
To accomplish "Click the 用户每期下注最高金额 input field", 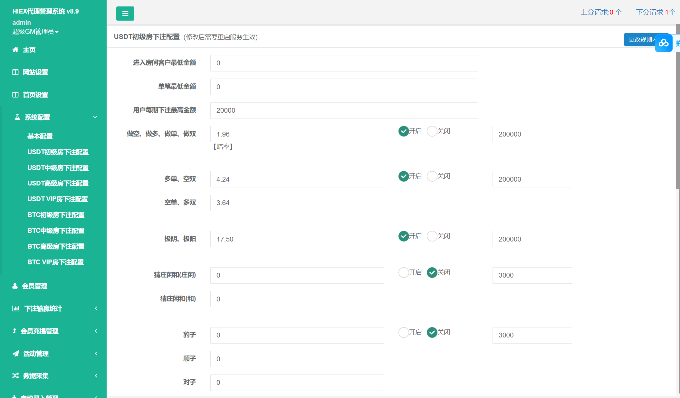I will tap(344, 110).
